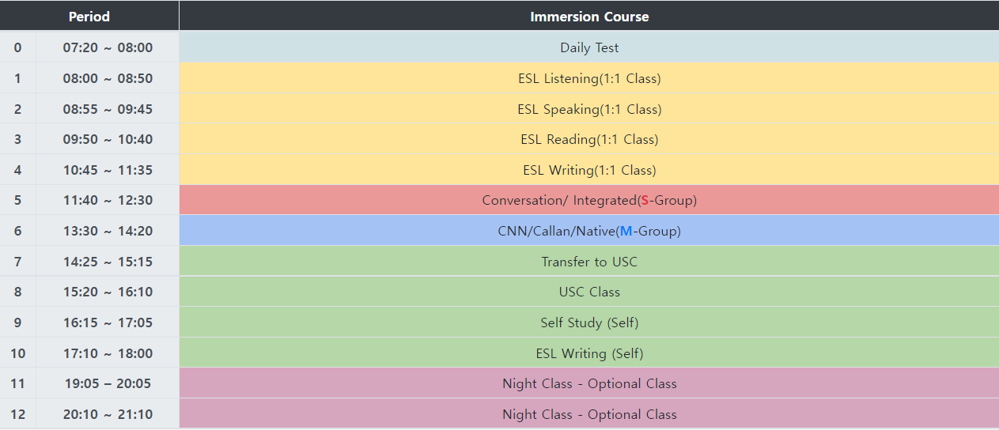Screen dimensions: 999x430
Task: Select the Daily Test cell
Action: [589, 47]
